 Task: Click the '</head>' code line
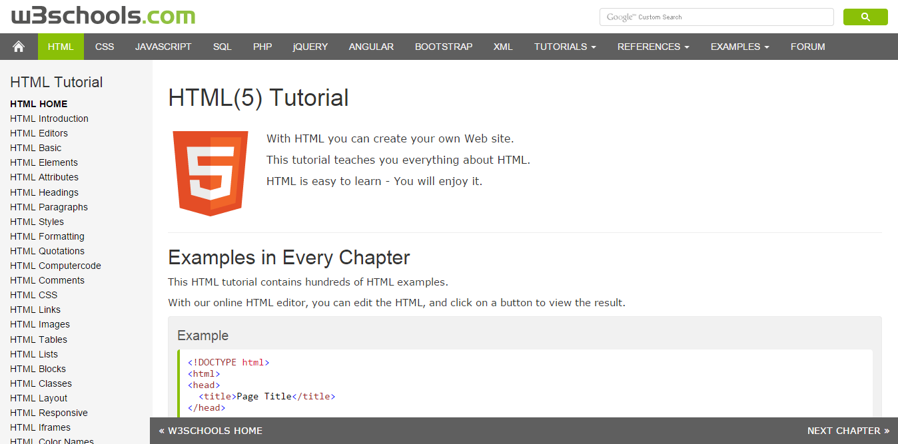pyautogui.click(x=207, y=407)
